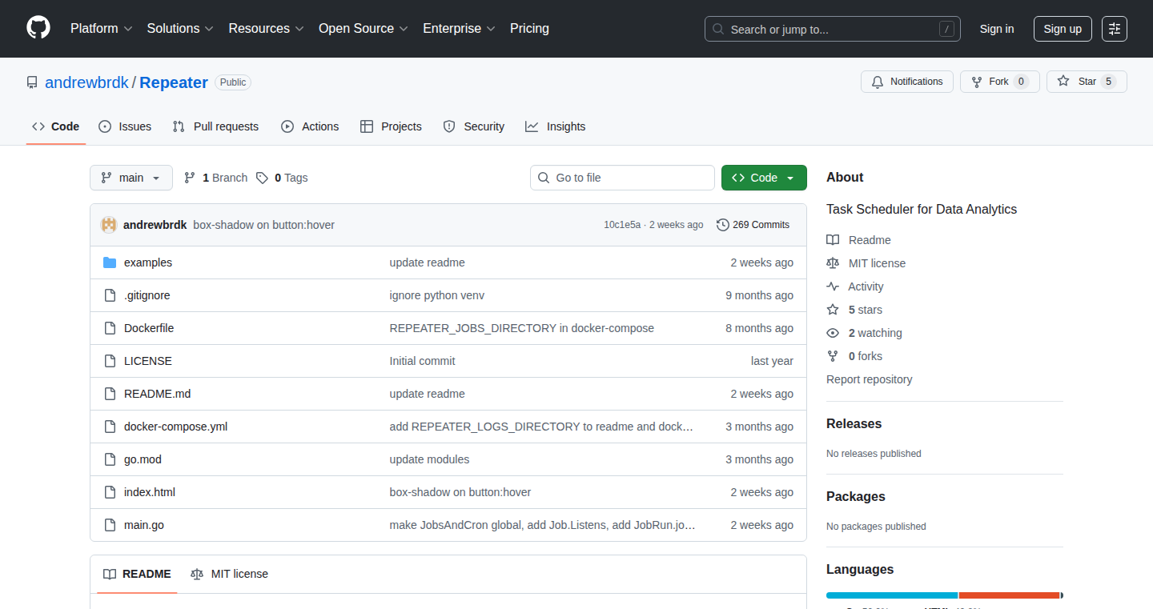Expand the Enterprise menu
This screenshot has height=609, width=1153.
(x=459, y=28)
